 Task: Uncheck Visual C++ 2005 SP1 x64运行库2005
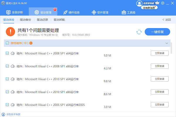coord(7,105)
